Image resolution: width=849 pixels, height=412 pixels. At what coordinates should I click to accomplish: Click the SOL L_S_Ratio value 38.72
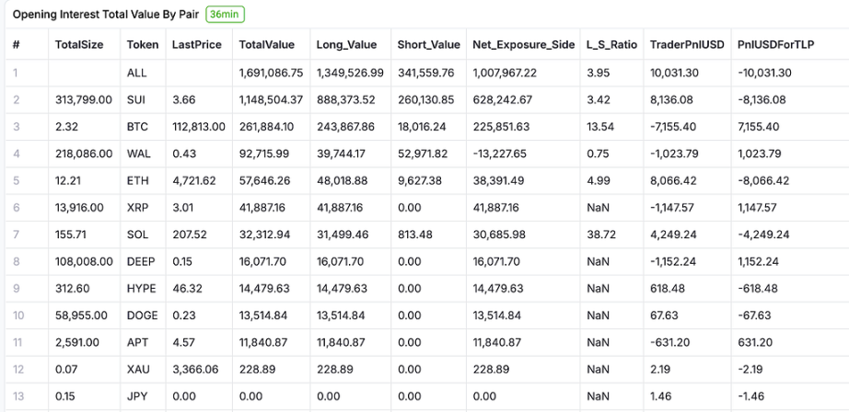[601, 234]
